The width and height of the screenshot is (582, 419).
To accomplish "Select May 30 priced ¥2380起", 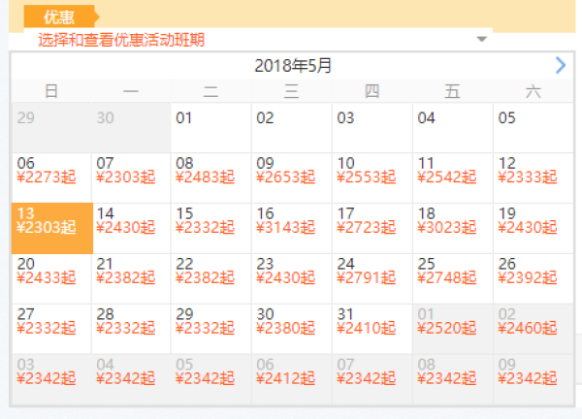I will coord(292,329).
